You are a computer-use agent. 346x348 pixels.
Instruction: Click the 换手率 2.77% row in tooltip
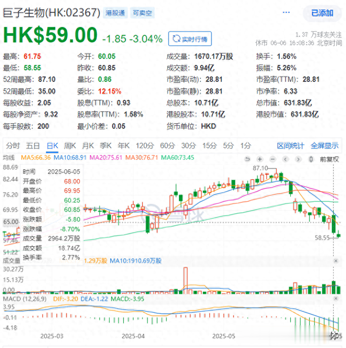pos(51,258)
